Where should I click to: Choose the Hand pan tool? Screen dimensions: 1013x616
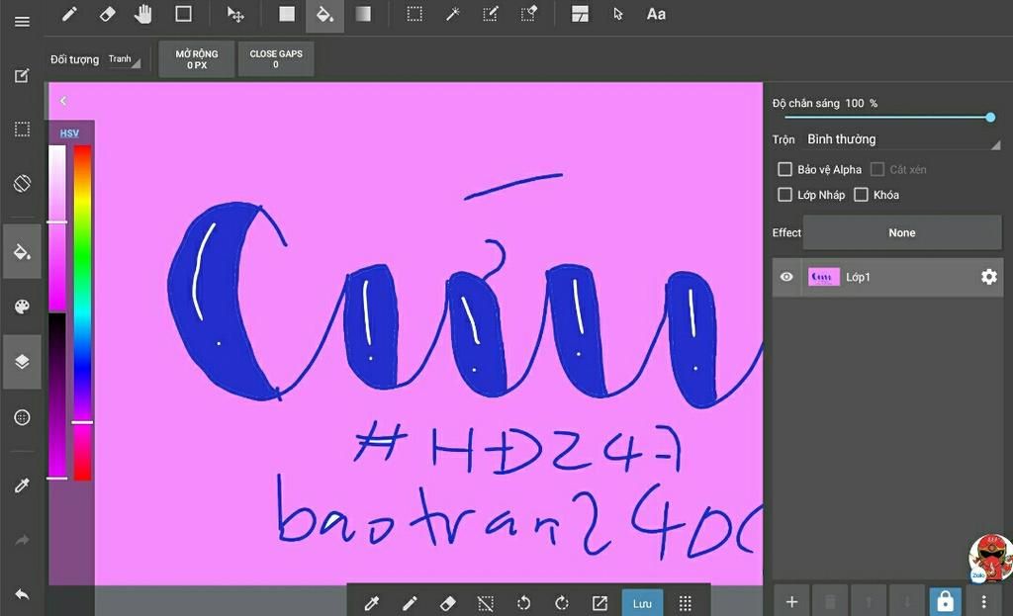[143, 14]
